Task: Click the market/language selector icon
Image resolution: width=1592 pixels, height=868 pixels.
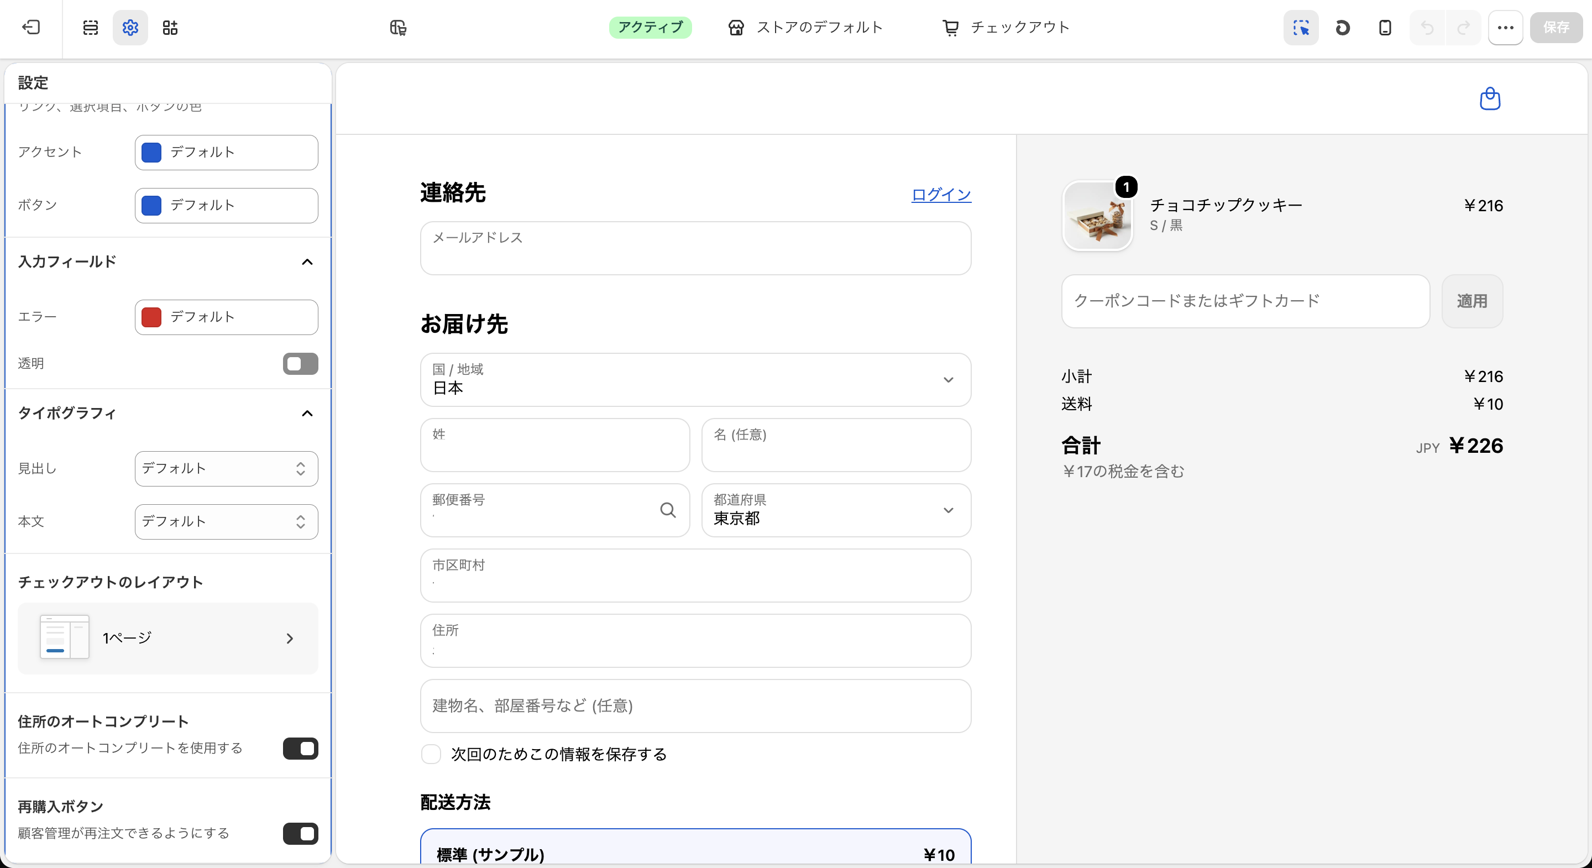Action: coord(398,27)
